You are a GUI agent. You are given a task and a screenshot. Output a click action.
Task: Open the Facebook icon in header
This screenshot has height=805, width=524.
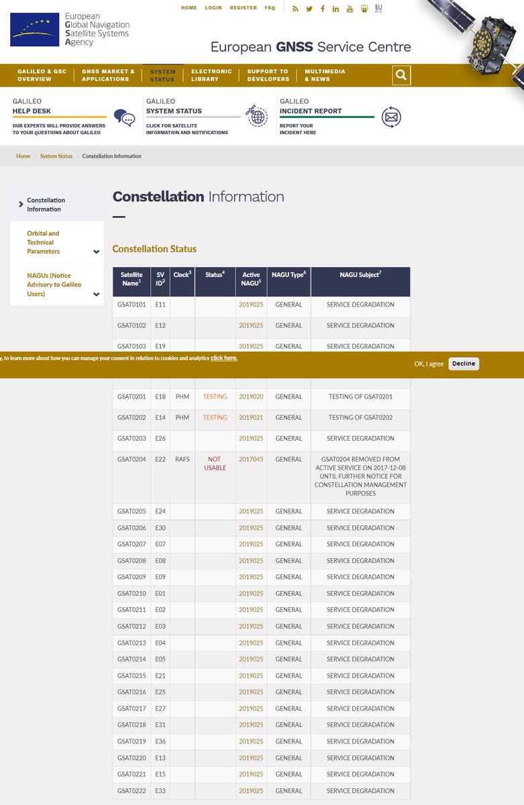coord(323,9)
